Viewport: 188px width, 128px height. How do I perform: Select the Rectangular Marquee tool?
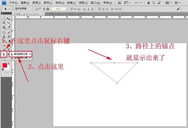4,19
